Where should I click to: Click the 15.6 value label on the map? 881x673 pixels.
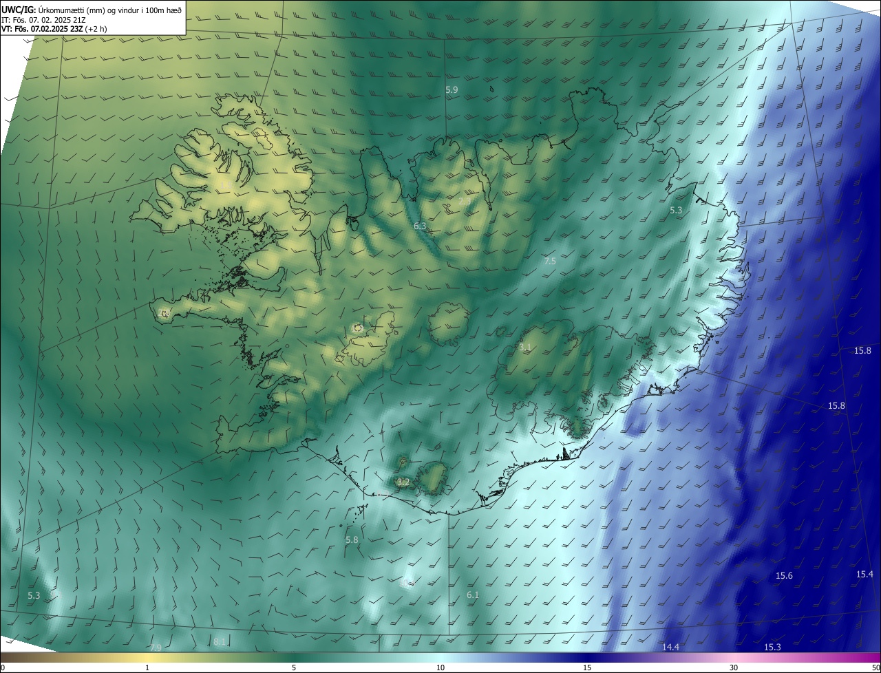[785, 576]
